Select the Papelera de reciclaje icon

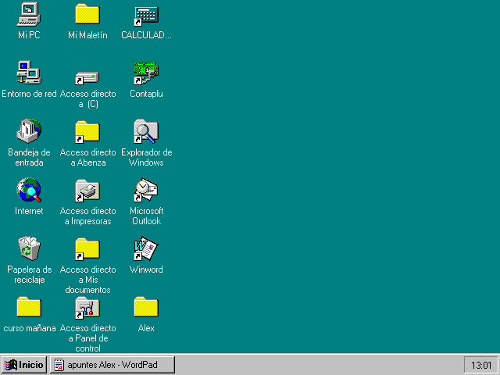(29, 248)
